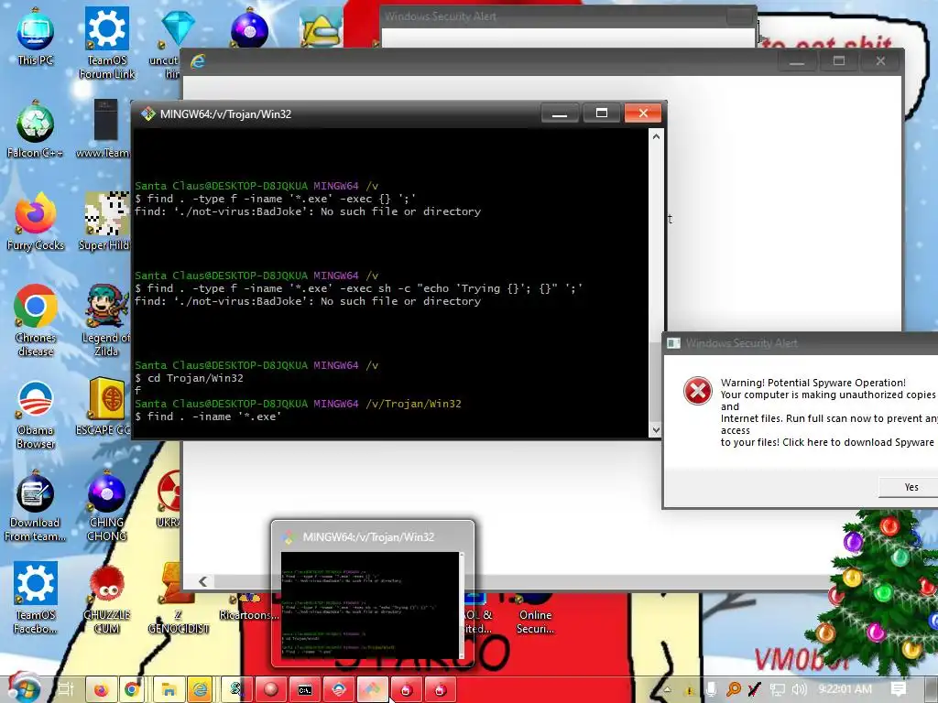The height and width of the screenshot is (703, 938).
Task: Open File Explorer from the taskbar
Action: [169, 690]
